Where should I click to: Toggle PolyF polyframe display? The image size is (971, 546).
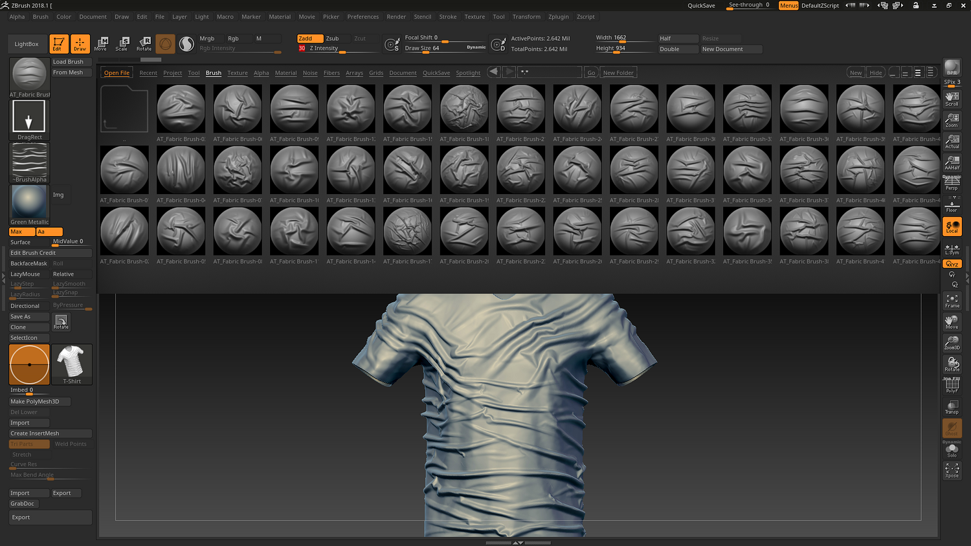[x=952, y=386]
